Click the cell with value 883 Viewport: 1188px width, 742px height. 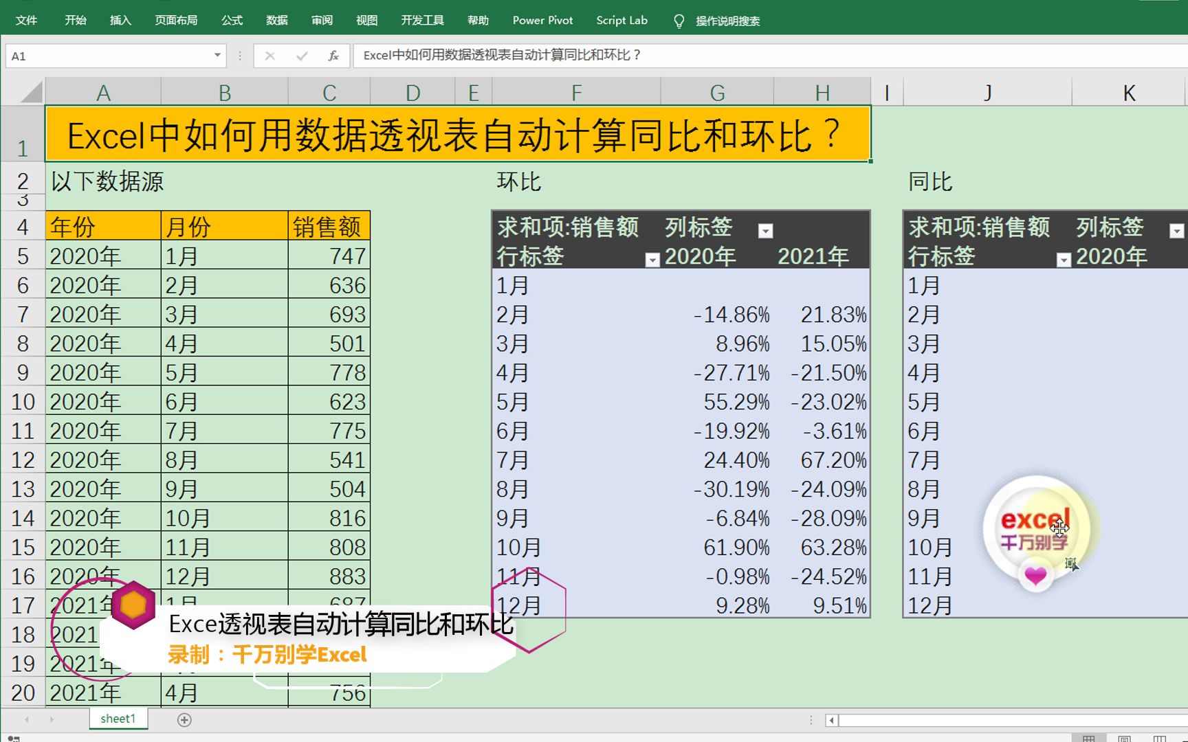click(329, 576)
